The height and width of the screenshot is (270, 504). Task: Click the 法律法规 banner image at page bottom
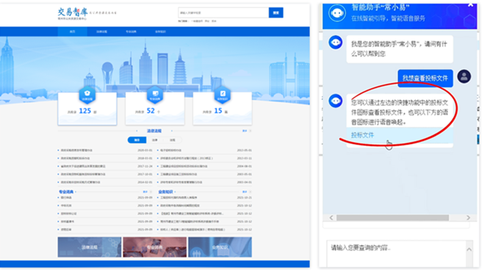coord(90,247)
